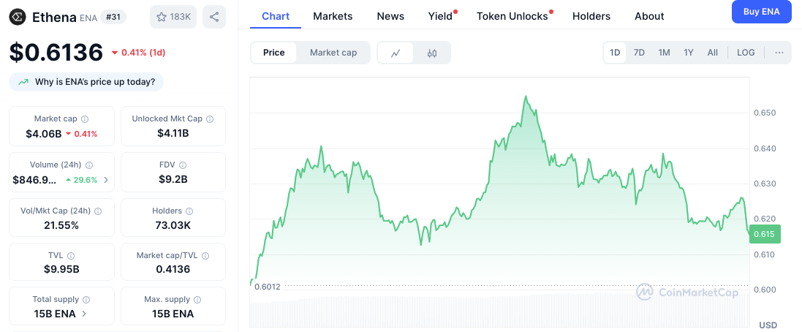Switch to the Token Unlocks tab
The height and width of the screenshot is (332, 802).
coord(512,16)
